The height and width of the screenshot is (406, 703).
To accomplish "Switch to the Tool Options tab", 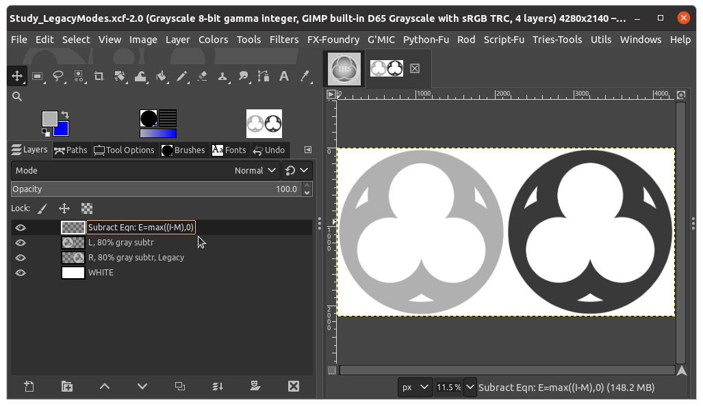I will [x=124, y=150].
